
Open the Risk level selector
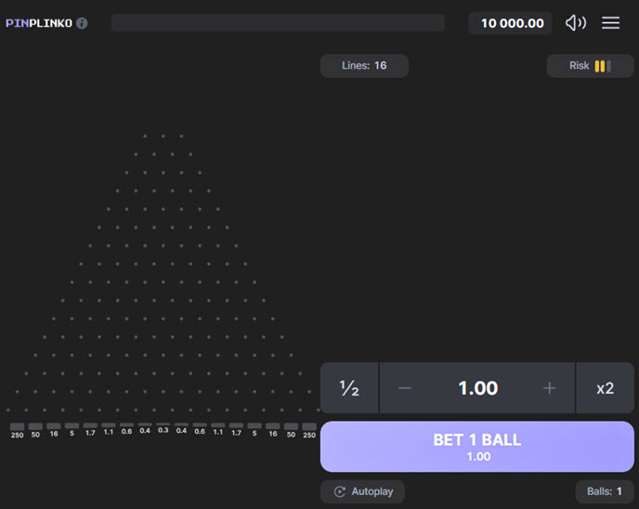tap(590, 66)
